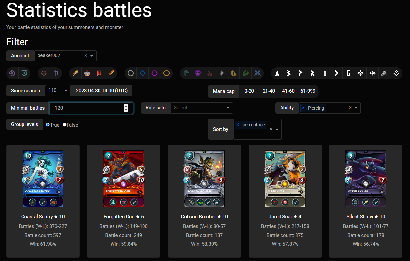
Task: Toggle the red banner match-type icon
Action: [x=99, y=73]
